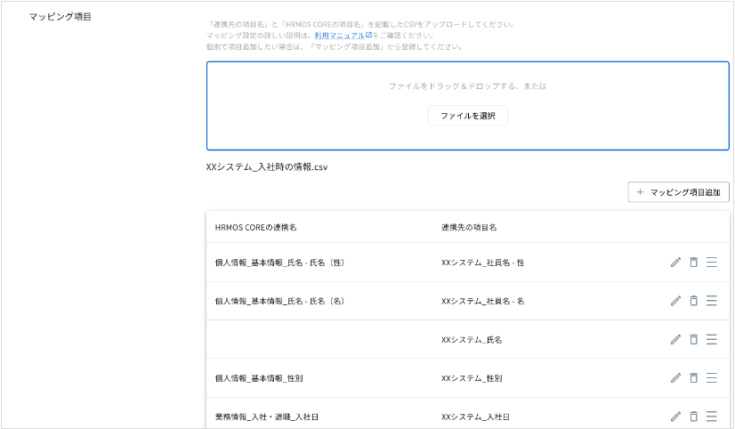Edit the XXシステム_性別 mapping row
Image resolution: width=735 pixels, height=429 pixels.
[675, 377]
